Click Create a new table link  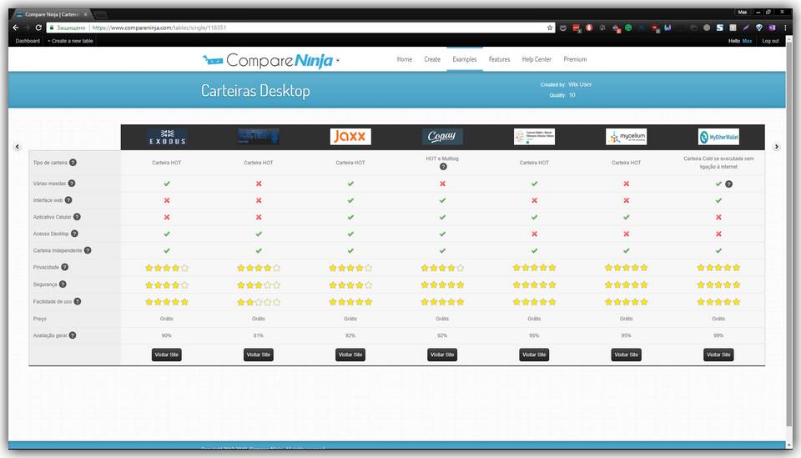70,41
